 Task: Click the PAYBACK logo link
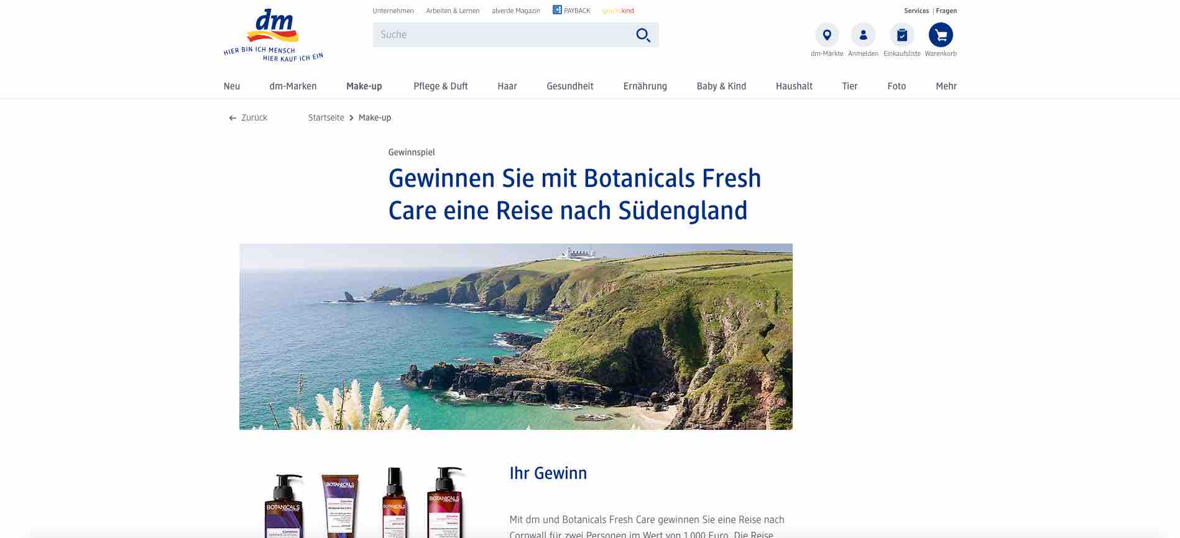coord(571,10)
